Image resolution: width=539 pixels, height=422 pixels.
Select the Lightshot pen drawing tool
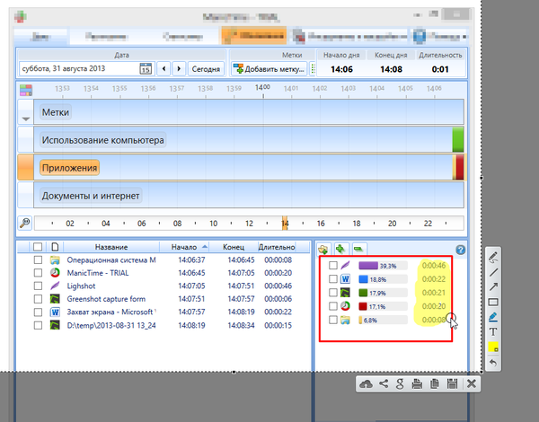tap(493, 258)
